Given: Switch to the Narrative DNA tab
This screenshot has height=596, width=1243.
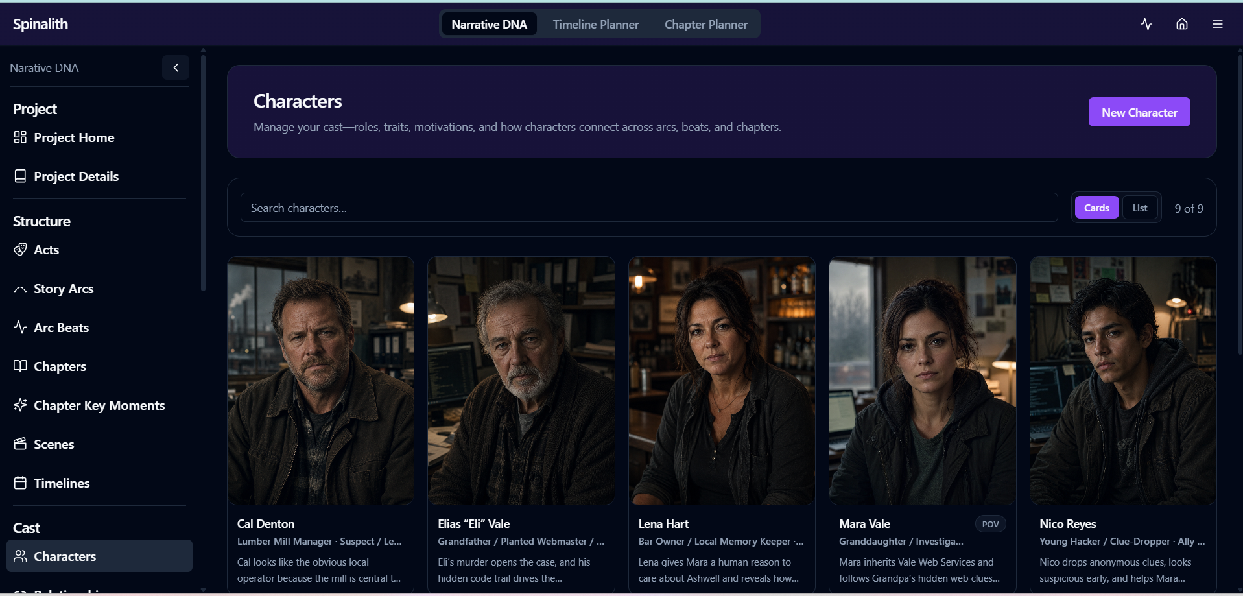Looking at the screenshot, I should pos(489,24).
